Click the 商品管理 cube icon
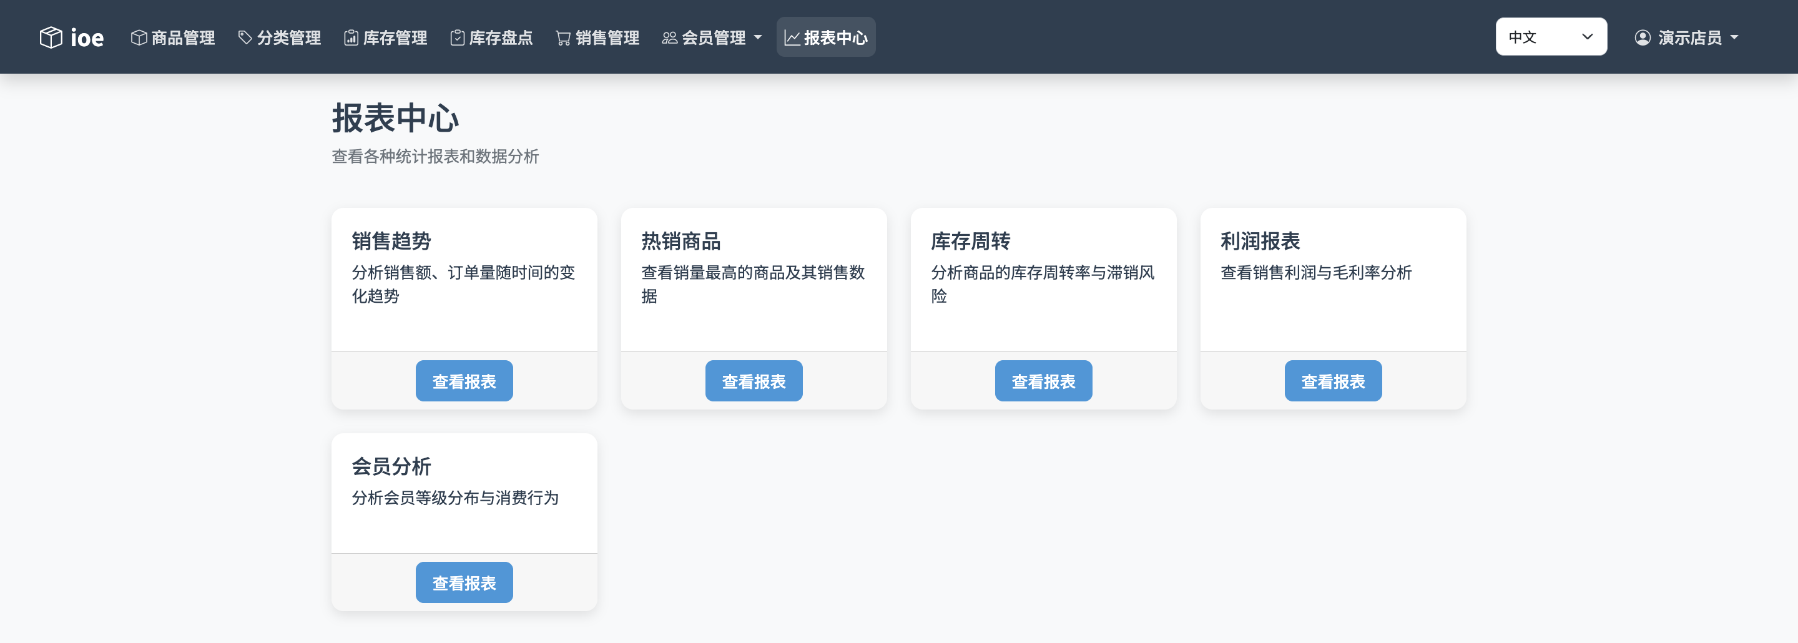Viewport: 1798px width, 643px height. pyautogui.click(x=139, y=37)
